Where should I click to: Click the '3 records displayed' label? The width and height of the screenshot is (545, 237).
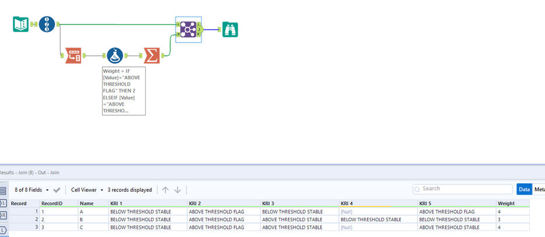point(130,190)
